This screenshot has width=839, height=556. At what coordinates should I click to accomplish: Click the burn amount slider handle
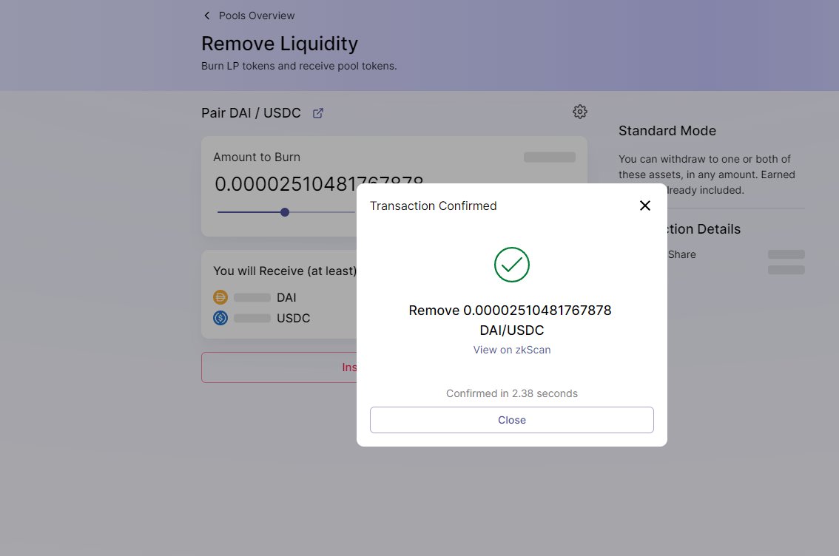[x=285, y=212]
